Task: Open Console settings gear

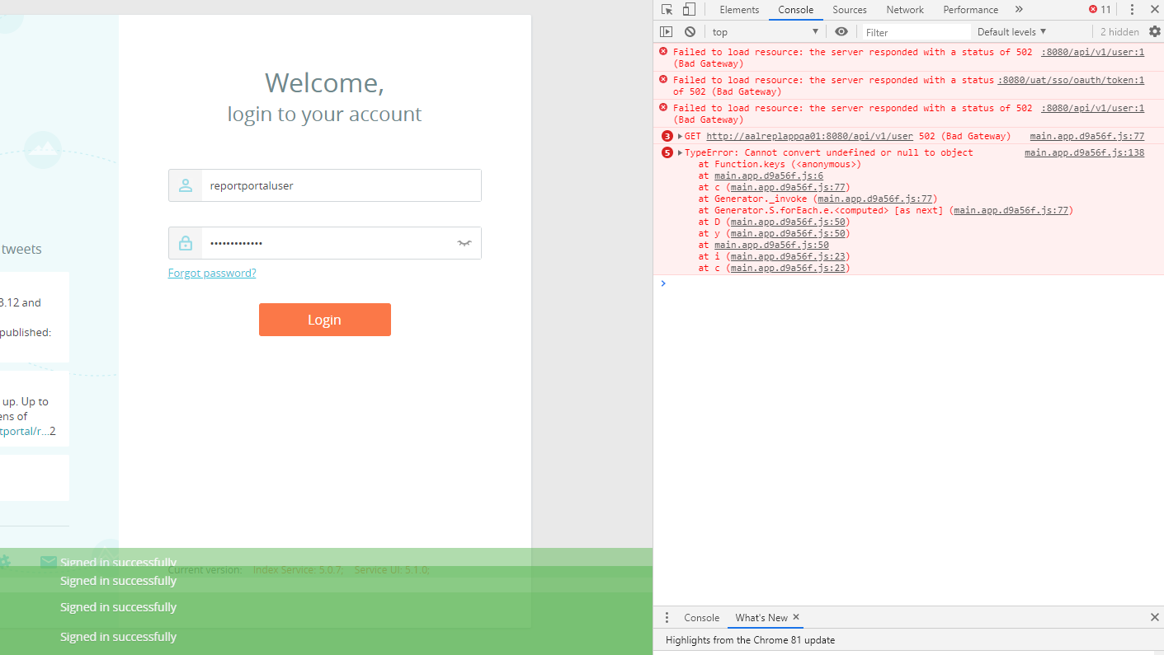Action: (x=1155, y=31)
